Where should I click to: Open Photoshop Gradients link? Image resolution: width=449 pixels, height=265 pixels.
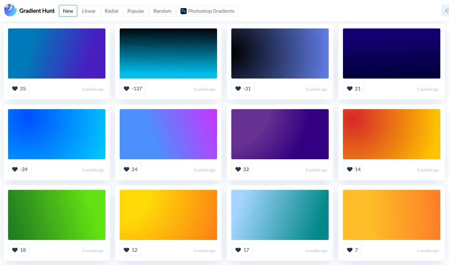click(211, 11)
